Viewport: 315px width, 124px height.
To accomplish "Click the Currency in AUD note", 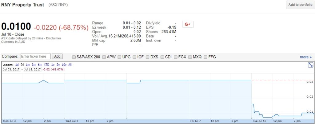I will (13, 42).
